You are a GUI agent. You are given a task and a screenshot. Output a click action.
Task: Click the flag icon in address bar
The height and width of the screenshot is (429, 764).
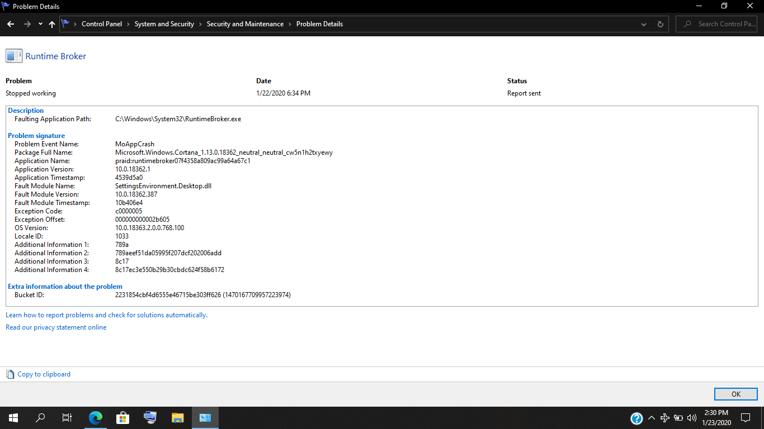point(65,23)
